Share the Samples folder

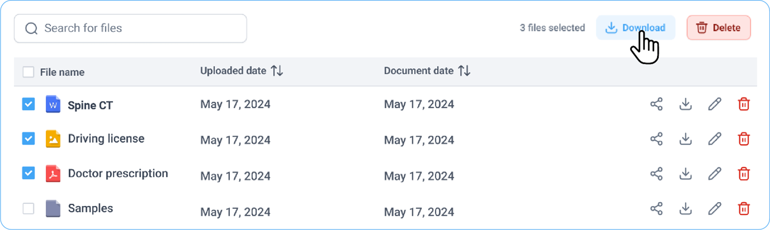(656, 209)
